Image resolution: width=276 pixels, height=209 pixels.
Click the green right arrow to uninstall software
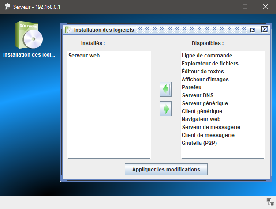coord(166,109)
